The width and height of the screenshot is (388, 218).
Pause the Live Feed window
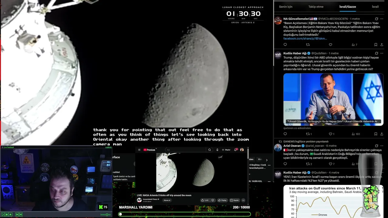click(x=7, y=214)
